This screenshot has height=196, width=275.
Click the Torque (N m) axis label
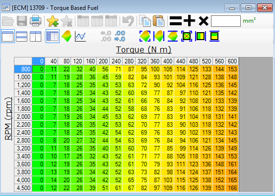click(x=143, y=49)
